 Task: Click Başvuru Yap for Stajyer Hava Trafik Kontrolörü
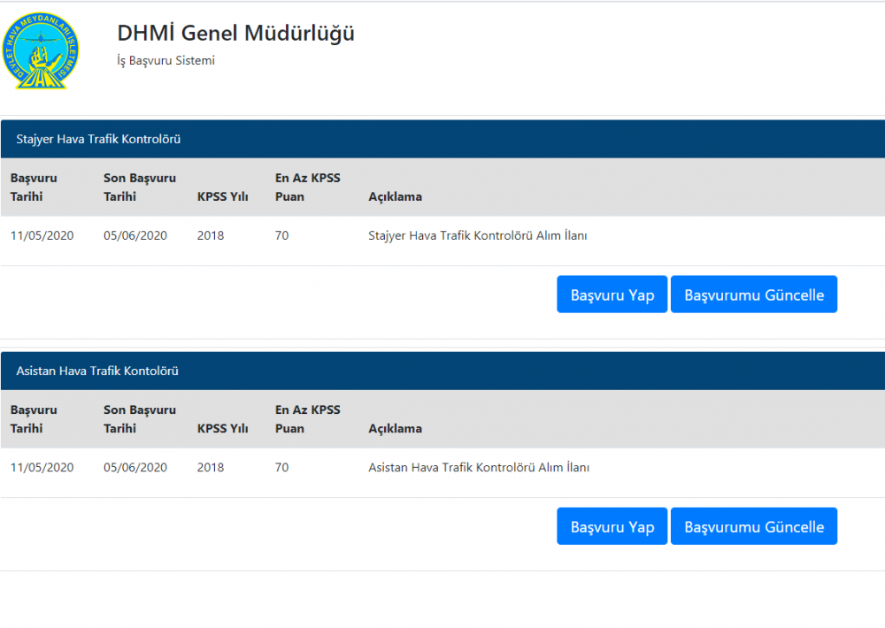pyautogui.click(x=612, y=295)
